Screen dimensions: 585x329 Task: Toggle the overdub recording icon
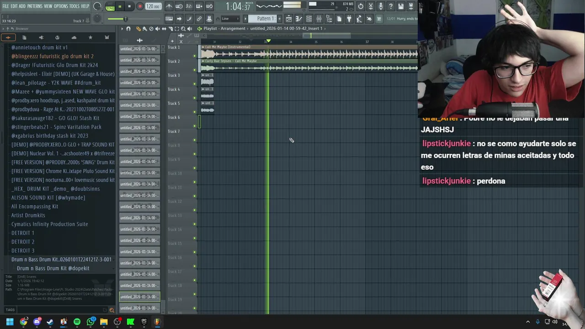click(199, 6)
